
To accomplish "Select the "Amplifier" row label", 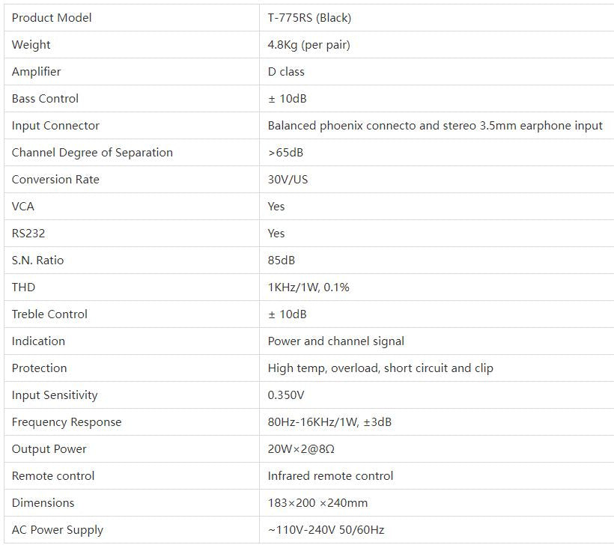I will click(x=36, y=72).
